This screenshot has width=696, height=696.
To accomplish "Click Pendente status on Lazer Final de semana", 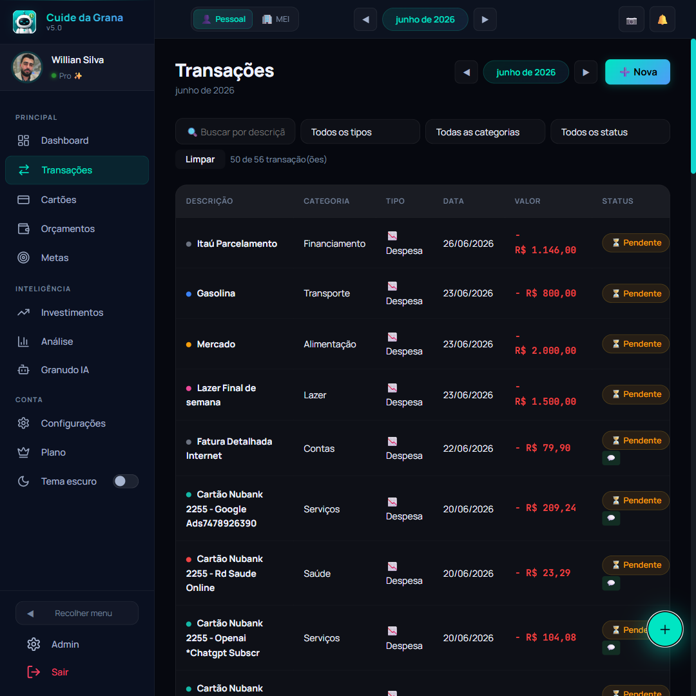I will (635, 394).
